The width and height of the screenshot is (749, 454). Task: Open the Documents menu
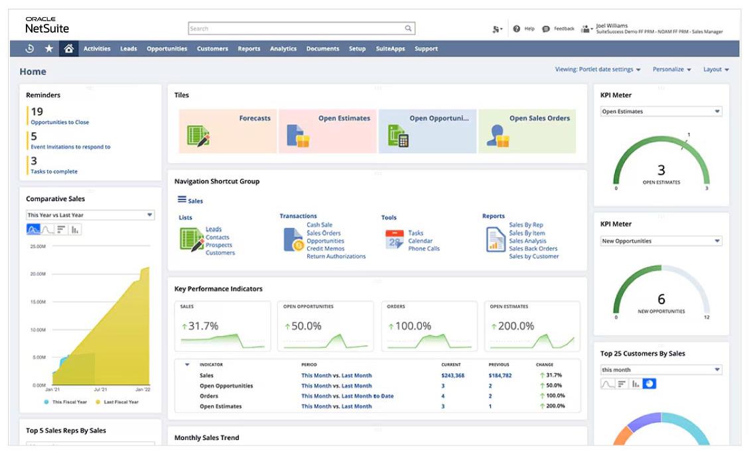(x=323, y=48)
